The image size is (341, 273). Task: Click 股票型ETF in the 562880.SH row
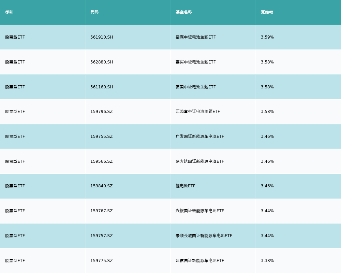(x=15, y=62)
